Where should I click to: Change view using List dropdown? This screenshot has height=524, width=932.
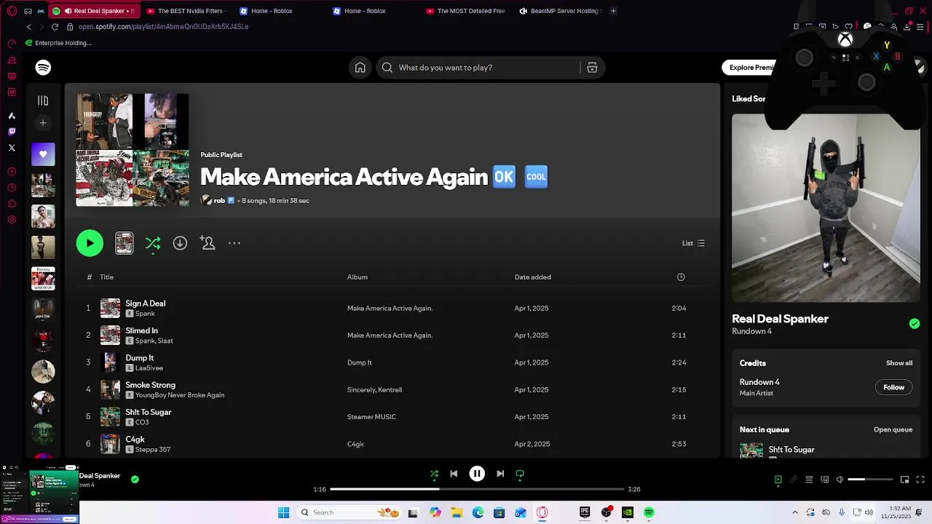(x=693, y=243)
